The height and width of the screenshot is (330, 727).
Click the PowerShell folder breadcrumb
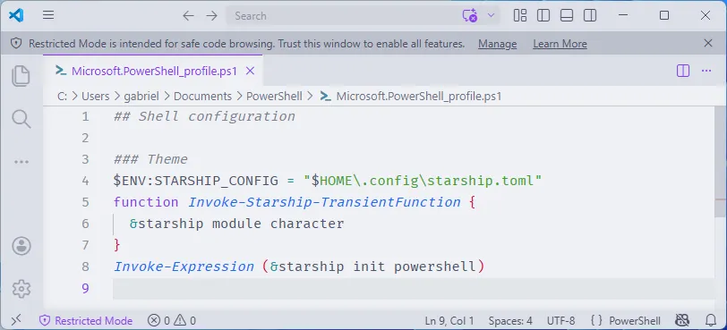click(x=274, y=97)
